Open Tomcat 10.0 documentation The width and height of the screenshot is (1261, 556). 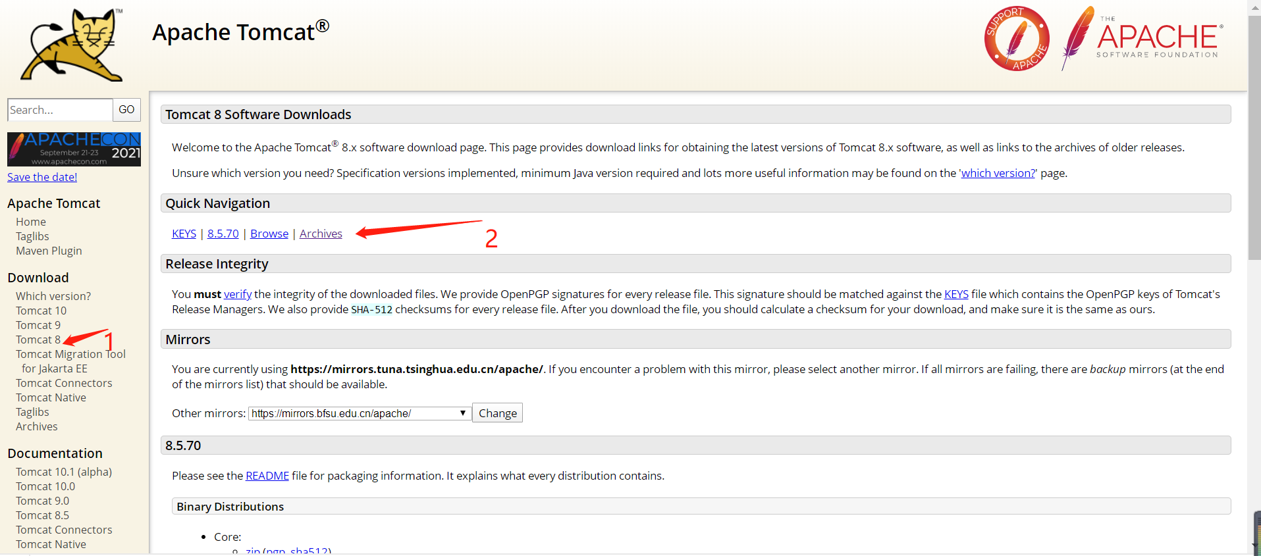45,486
